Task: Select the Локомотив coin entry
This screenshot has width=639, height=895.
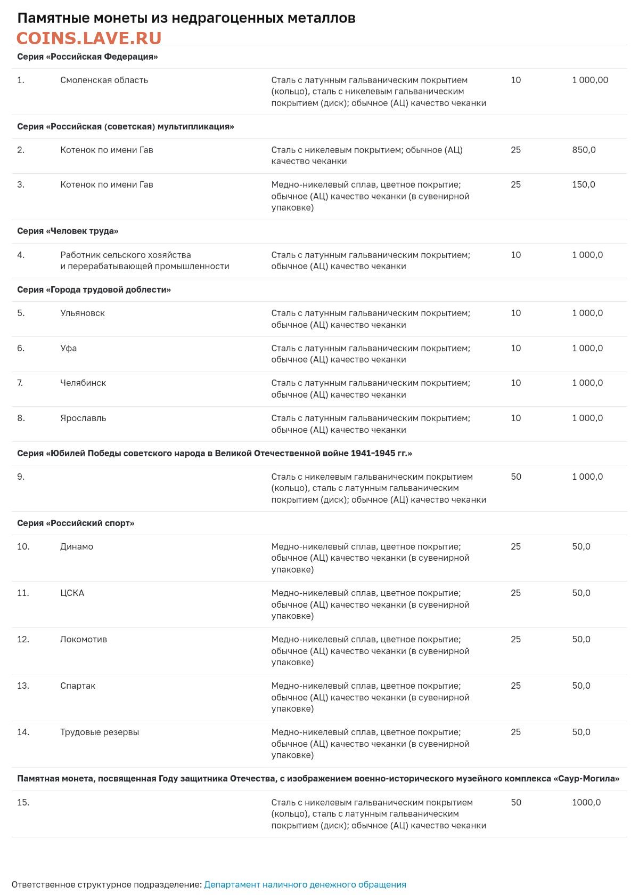Action: click(x=84, y=639)
